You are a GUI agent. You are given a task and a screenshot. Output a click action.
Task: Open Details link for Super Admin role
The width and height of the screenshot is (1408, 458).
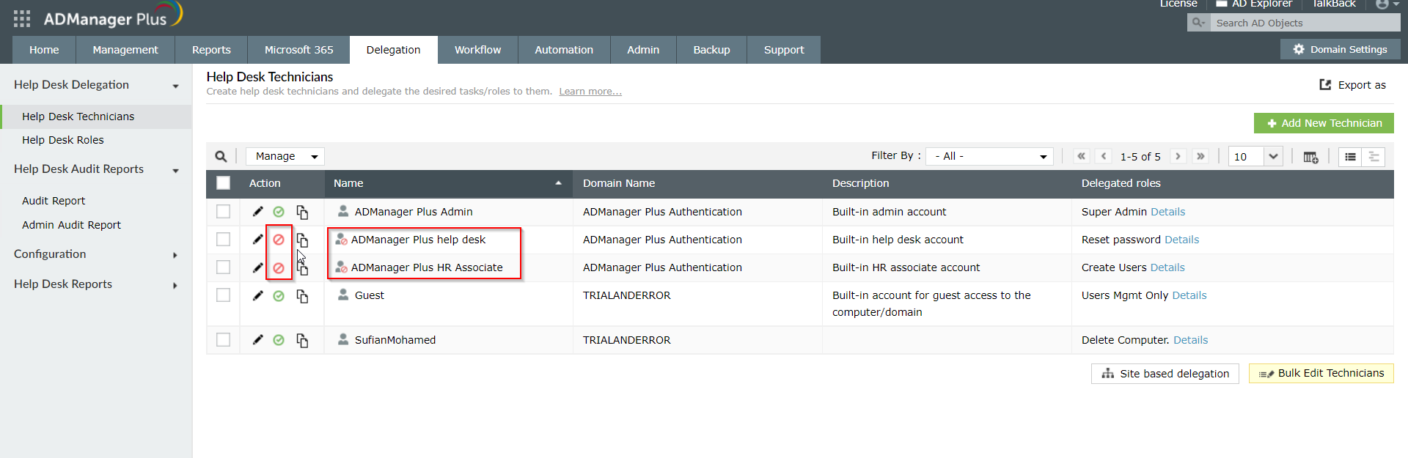pyautogui.click(x=1168, y=212)
